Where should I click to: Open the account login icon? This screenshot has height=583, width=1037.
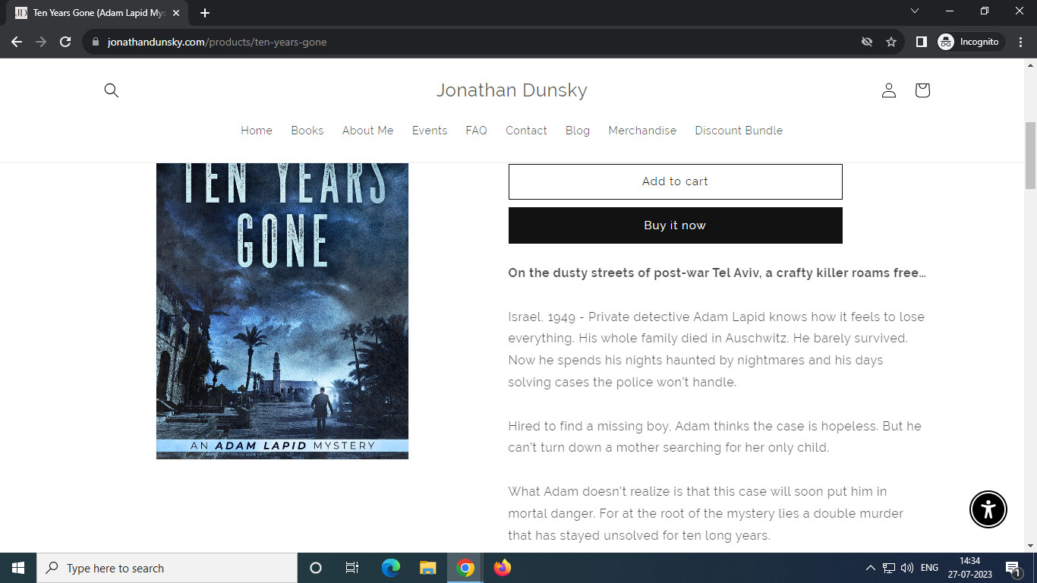point(889,90)
